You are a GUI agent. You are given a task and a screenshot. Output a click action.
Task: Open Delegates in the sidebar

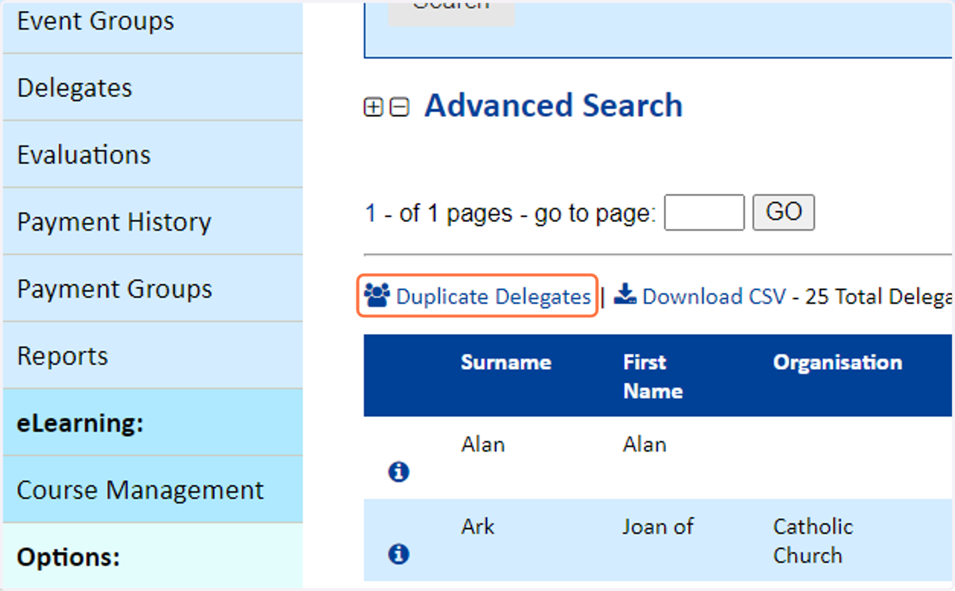pyautogui.click(x=153, y=87)
